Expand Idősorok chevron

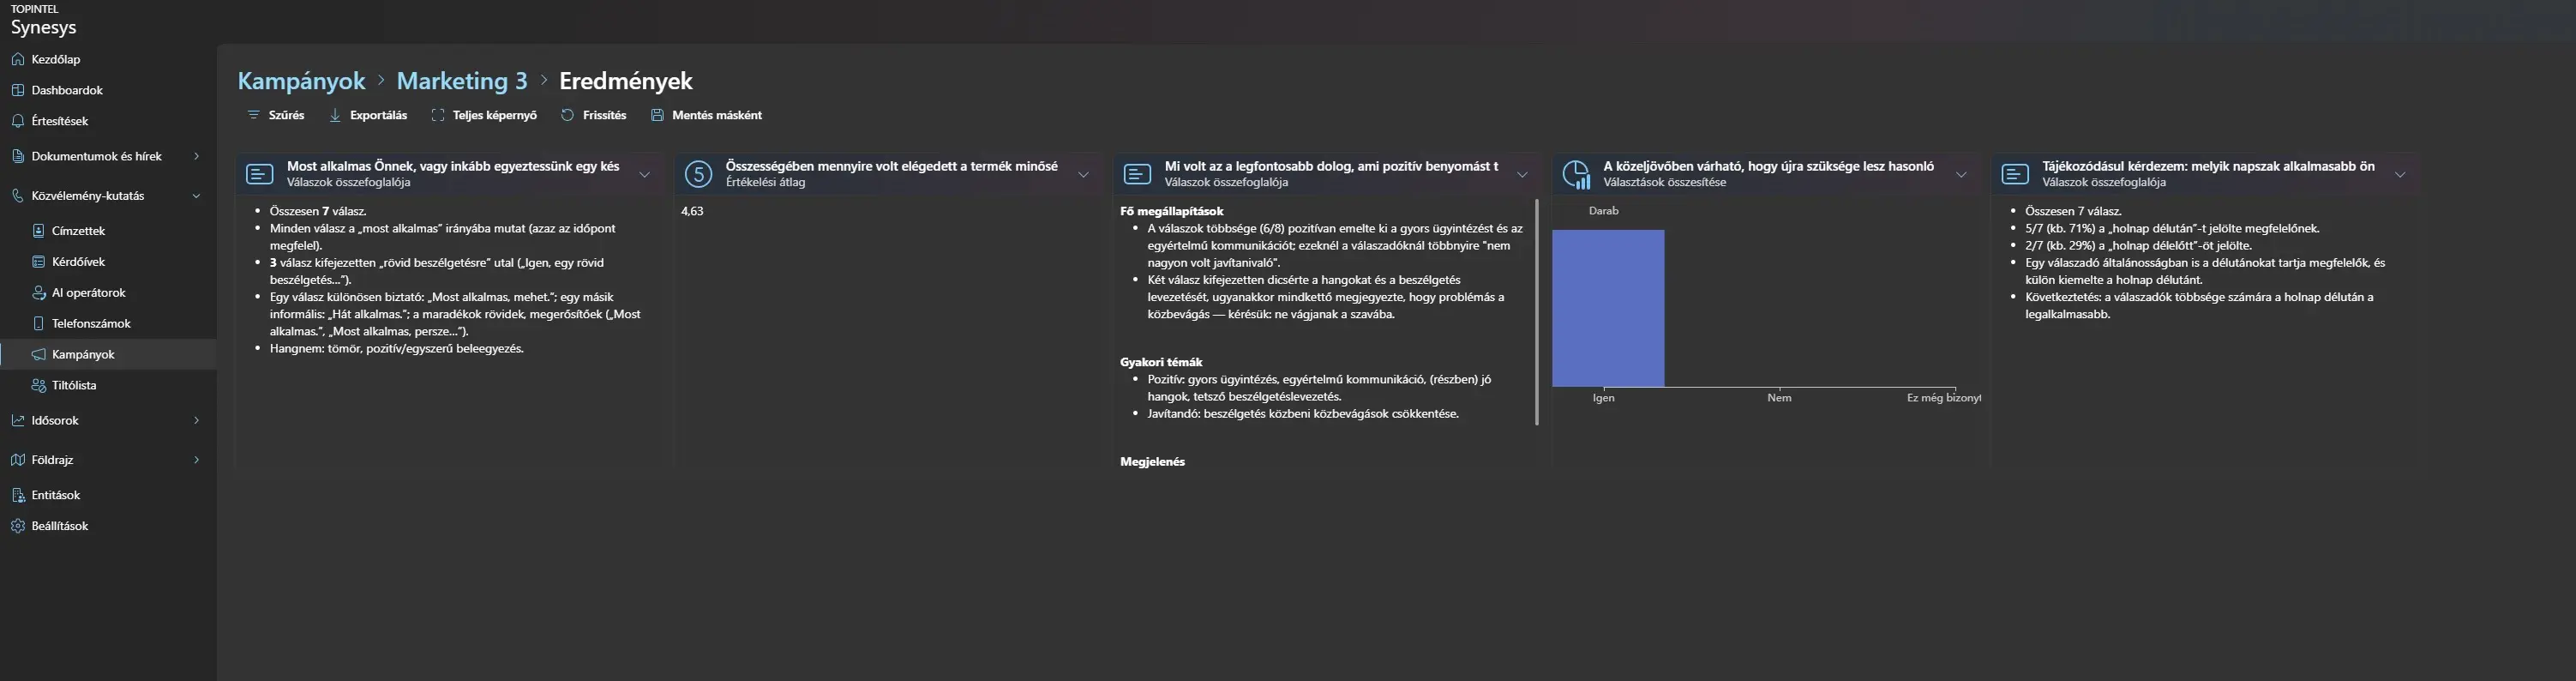[196, 421]
